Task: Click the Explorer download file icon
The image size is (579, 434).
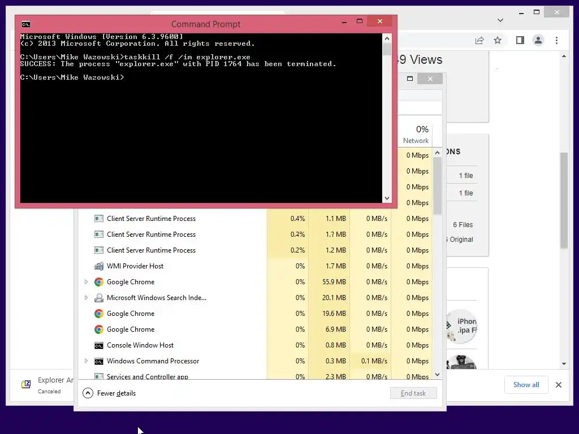Action: click(26, 384)
